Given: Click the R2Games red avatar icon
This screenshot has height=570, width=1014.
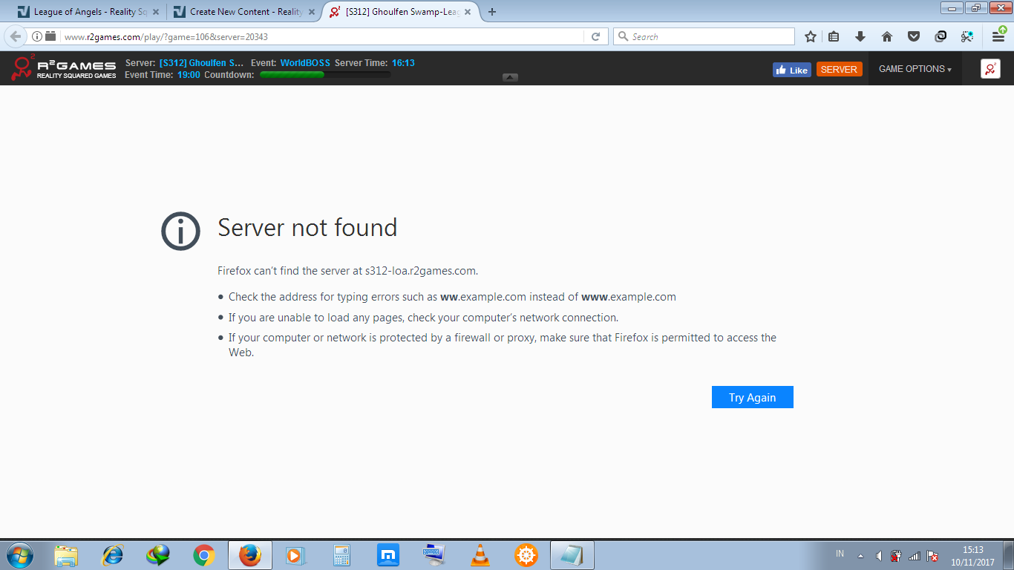Looking at the screenshot, I should [x=990, y=69].
